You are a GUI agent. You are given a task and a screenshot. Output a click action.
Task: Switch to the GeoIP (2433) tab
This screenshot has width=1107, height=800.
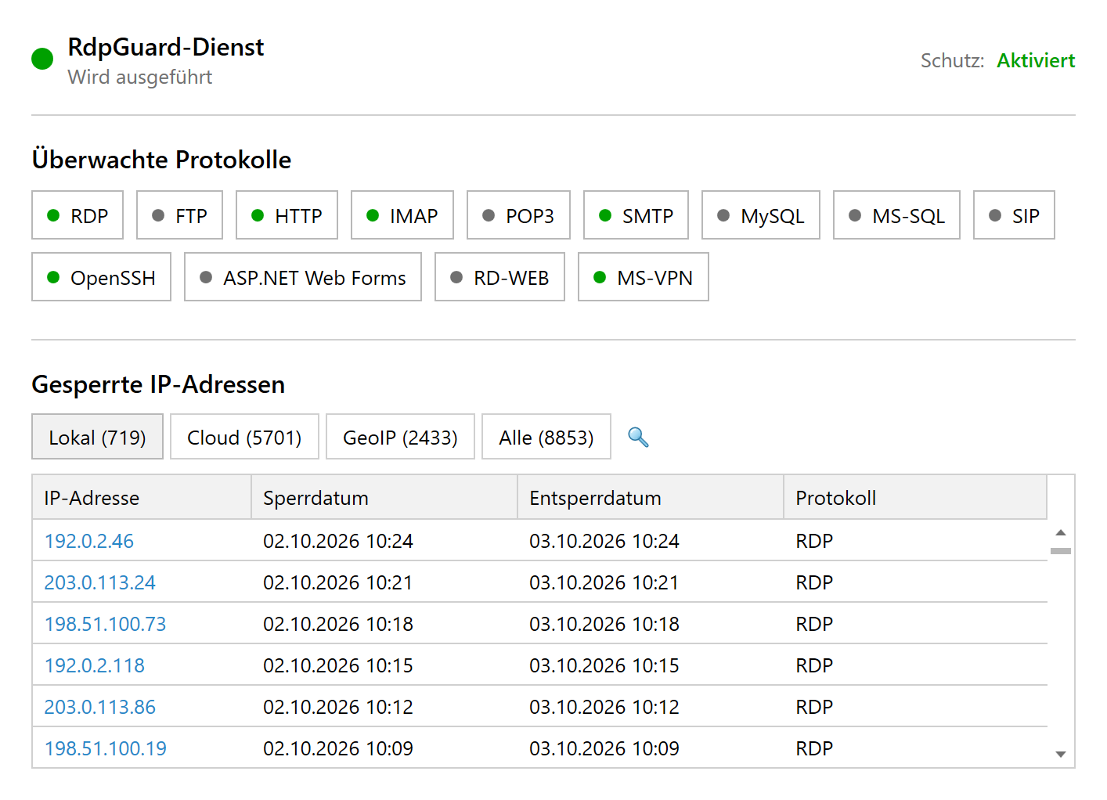400,437
